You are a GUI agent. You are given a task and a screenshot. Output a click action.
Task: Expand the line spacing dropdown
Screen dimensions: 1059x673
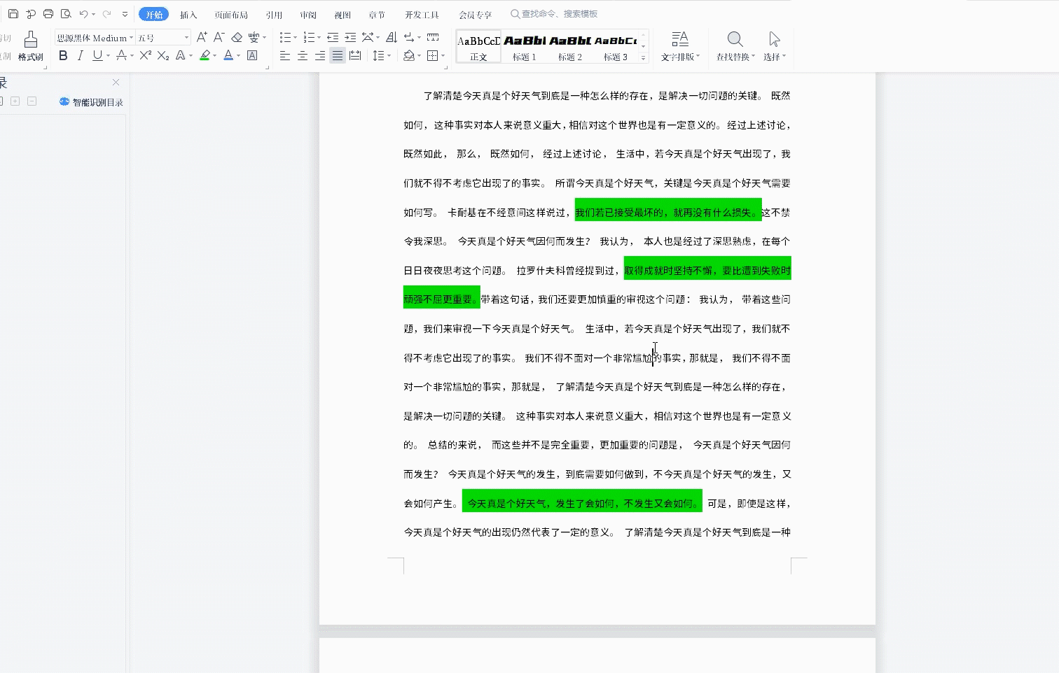point(390,56)
